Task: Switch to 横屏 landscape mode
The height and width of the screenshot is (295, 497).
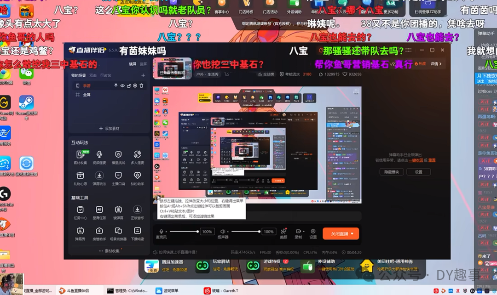Action: point(133,64)
